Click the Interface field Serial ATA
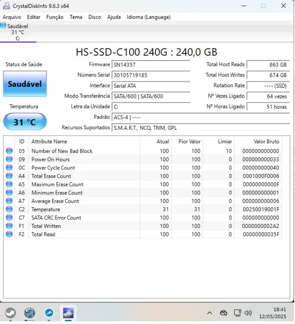The height and width of the screenshot is (324, 295). (151, 86)
